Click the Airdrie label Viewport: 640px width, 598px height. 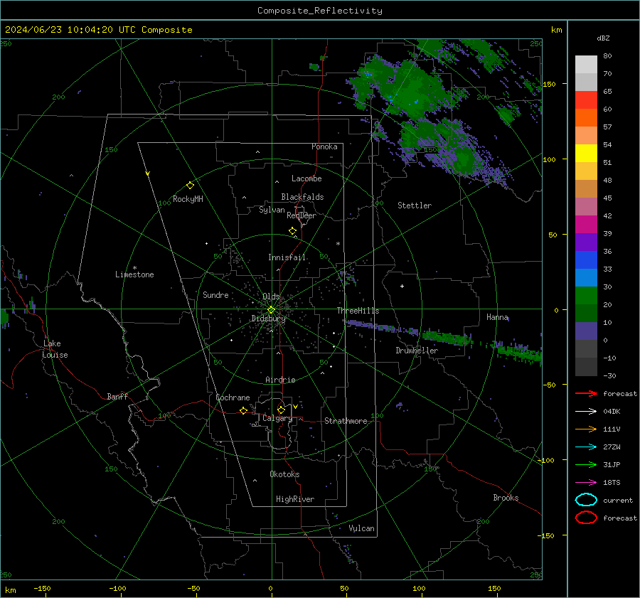[280, 380]
